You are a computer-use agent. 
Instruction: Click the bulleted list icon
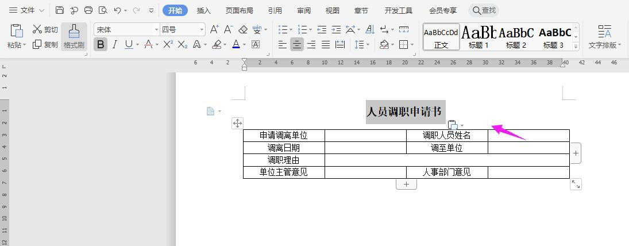[283, 29]
